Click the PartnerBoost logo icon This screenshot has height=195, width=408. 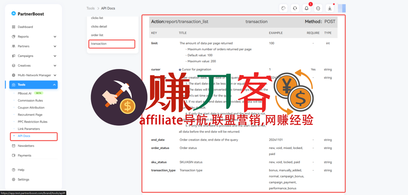click(14, 14)
